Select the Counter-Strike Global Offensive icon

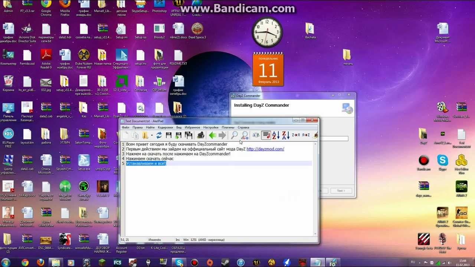click(461, 217)
